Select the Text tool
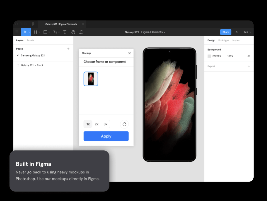The height and width of the screenshot is (201, 267). pos(65,32)
